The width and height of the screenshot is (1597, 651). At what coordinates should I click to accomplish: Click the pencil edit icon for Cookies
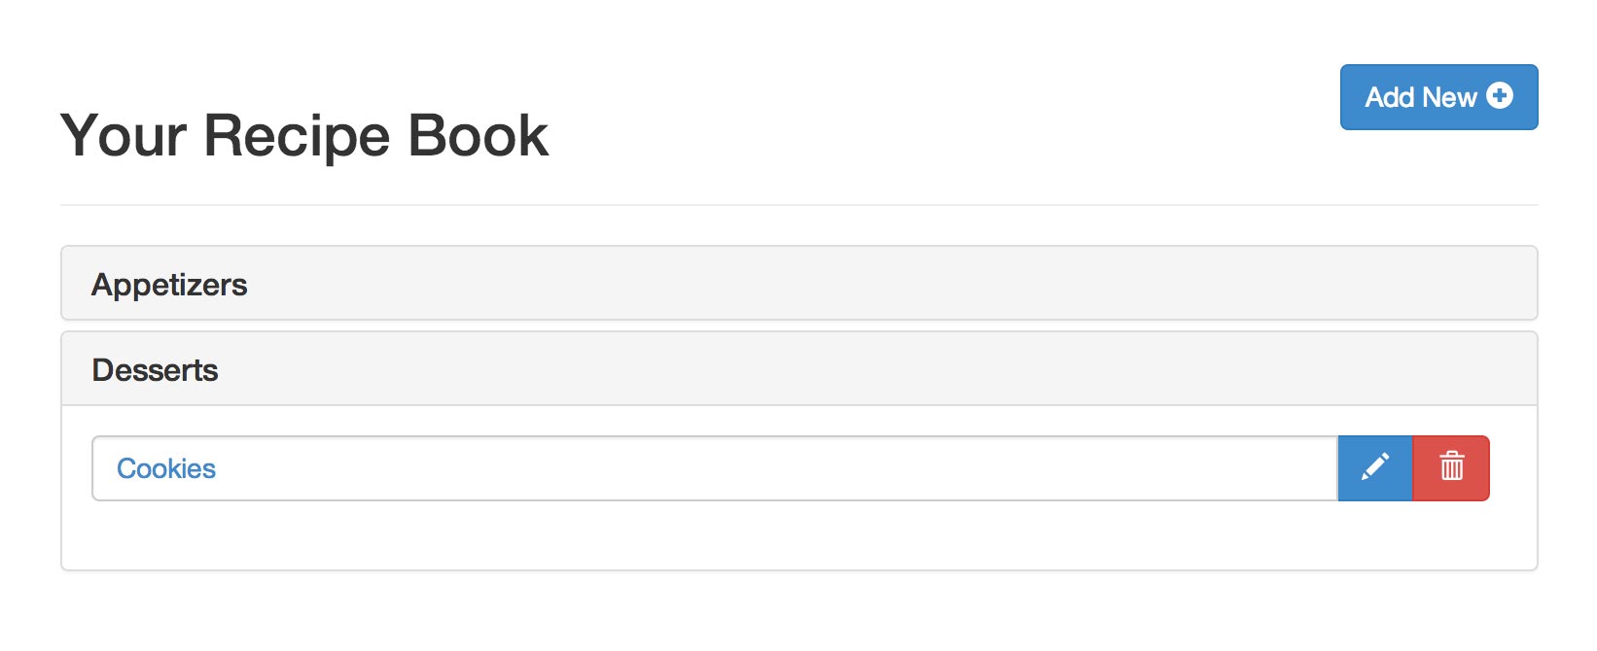(x=1374, y=467)
